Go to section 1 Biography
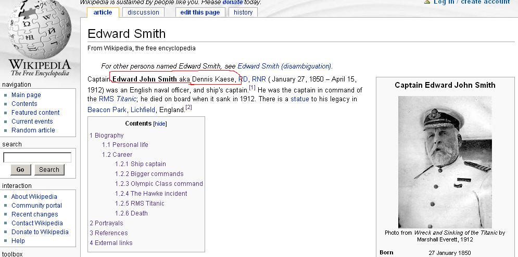This screenshot has width=518, height=257. point(107,136)
